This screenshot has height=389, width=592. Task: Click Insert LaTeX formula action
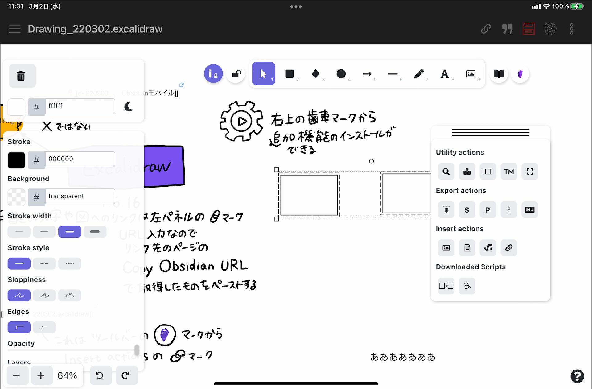pyautogui.click(x=488, y=248)
